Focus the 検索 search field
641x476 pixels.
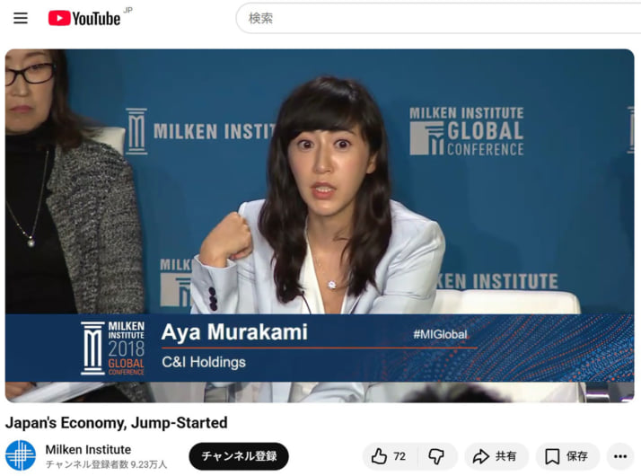(431, 18)
